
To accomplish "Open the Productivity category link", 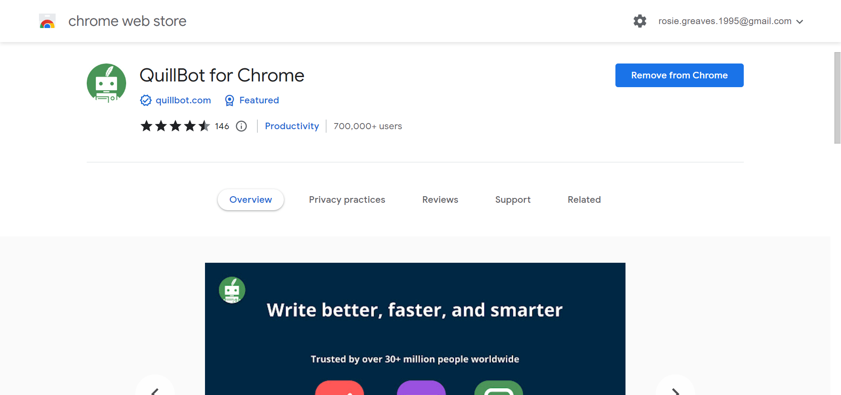I will pyautogui.click(x=292, y=126).
